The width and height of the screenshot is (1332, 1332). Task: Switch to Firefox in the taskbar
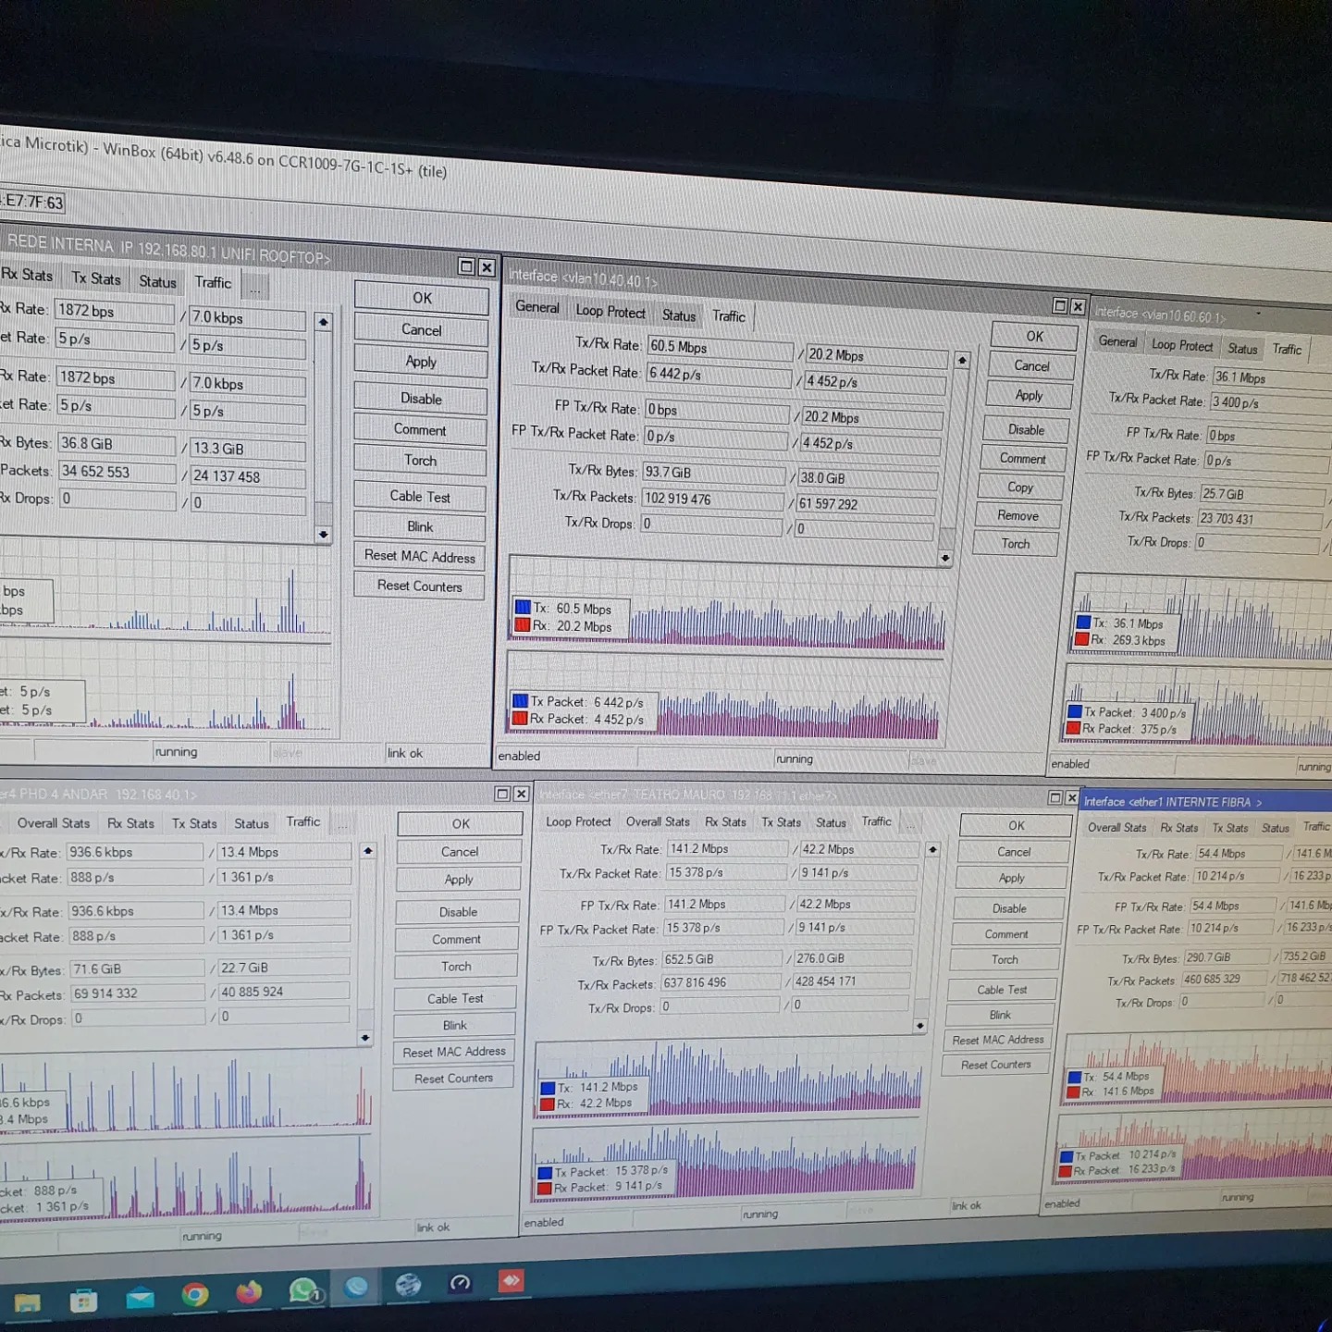click(x=249, y=1291)
